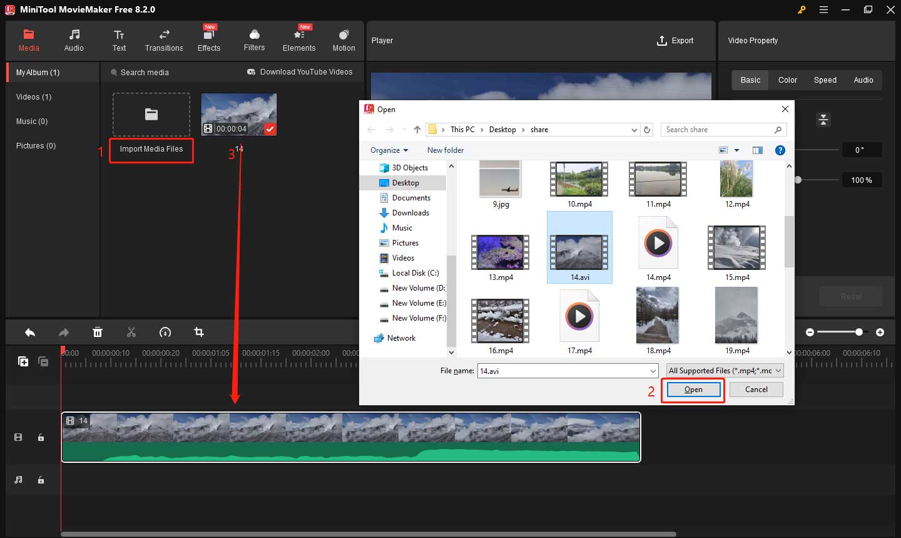Click Export icon in Player header

tap(662, 41)
